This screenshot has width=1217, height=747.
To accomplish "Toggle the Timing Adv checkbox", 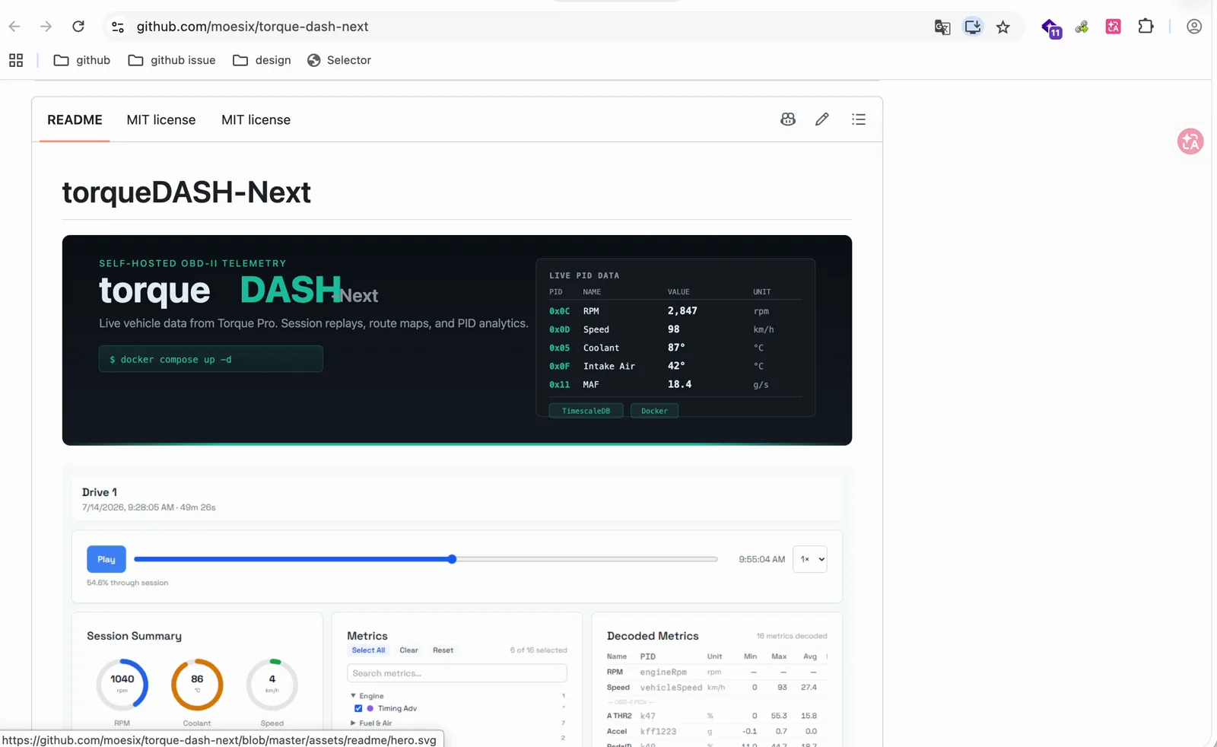I will [358, 708].
